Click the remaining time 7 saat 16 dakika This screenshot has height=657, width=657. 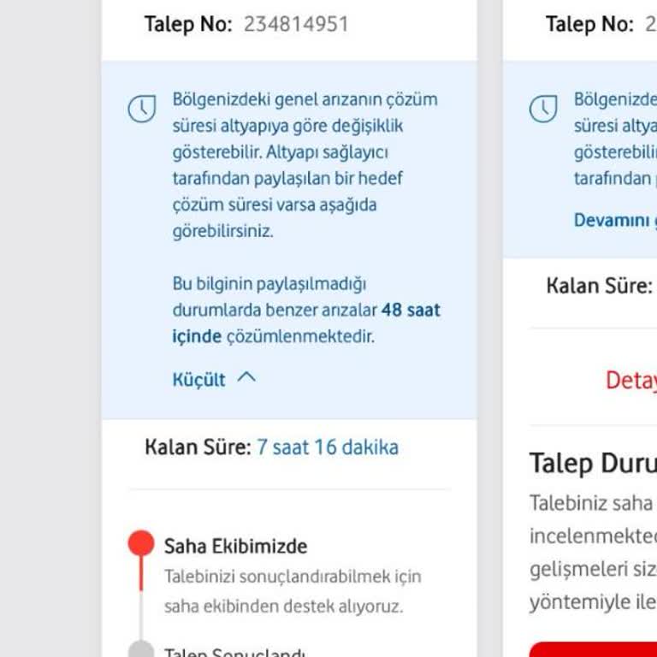tap(328, 447)
